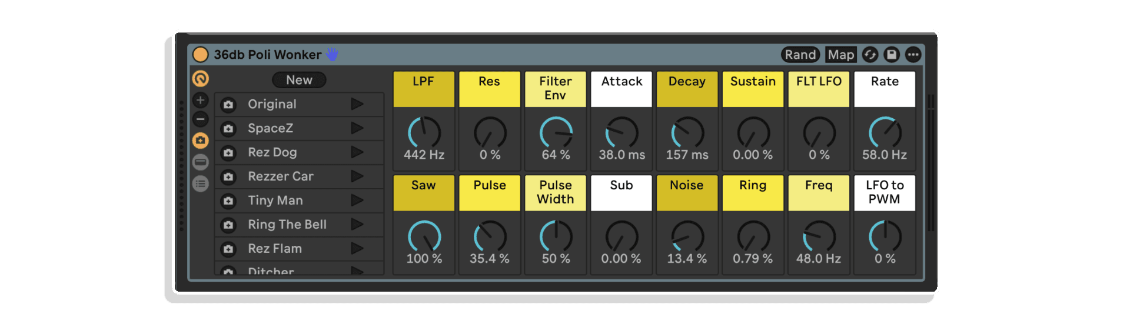
Task: Select the Ring The Bell variation name
Action: tap(287, 225)
